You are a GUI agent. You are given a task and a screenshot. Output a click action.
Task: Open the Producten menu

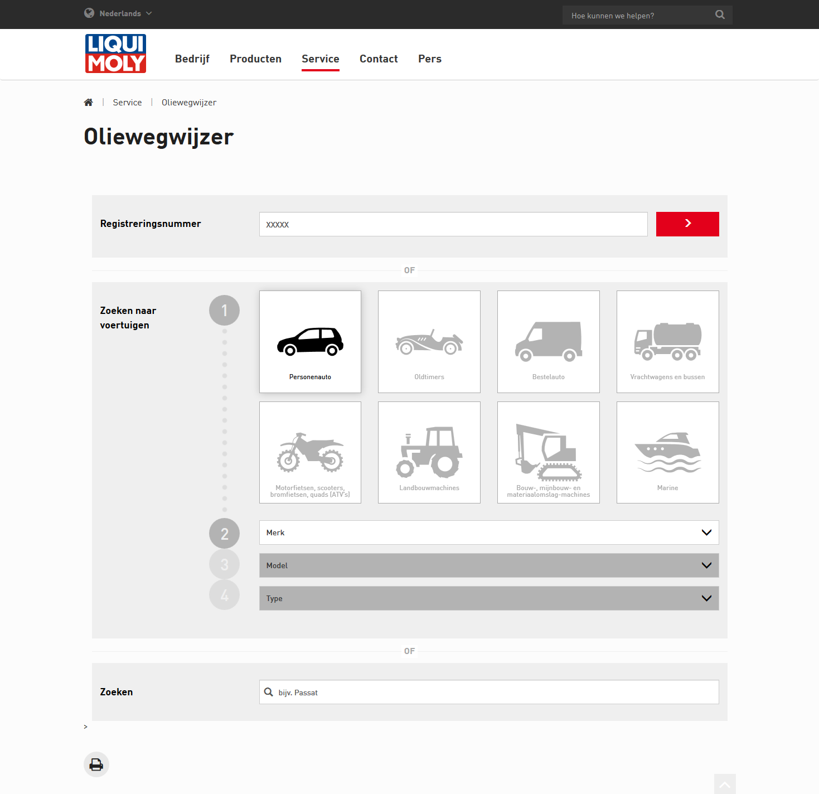(255, 59)
